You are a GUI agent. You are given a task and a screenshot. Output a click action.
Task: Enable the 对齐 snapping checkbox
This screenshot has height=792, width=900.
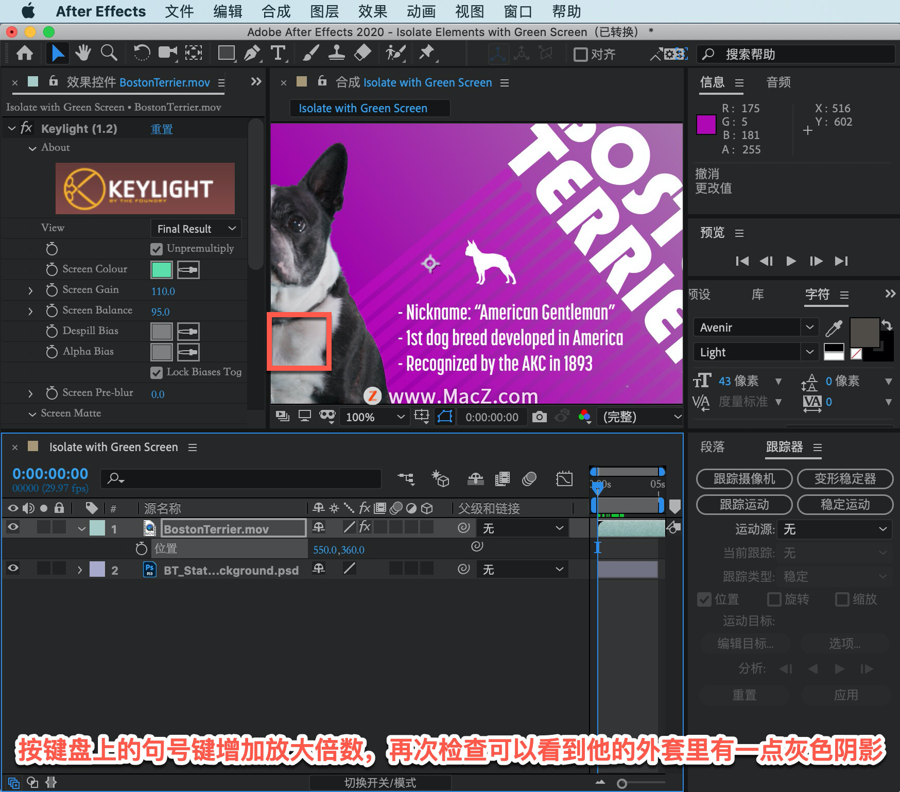(x=580, y=55)
